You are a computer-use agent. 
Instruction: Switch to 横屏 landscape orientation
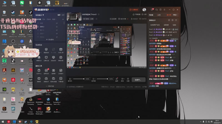click(x=59, y=15)
